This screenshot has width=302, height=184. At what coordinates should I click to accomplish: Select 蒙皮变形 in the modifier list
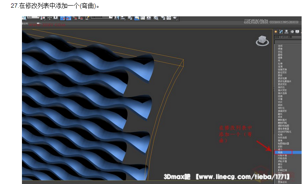(282, 84)
